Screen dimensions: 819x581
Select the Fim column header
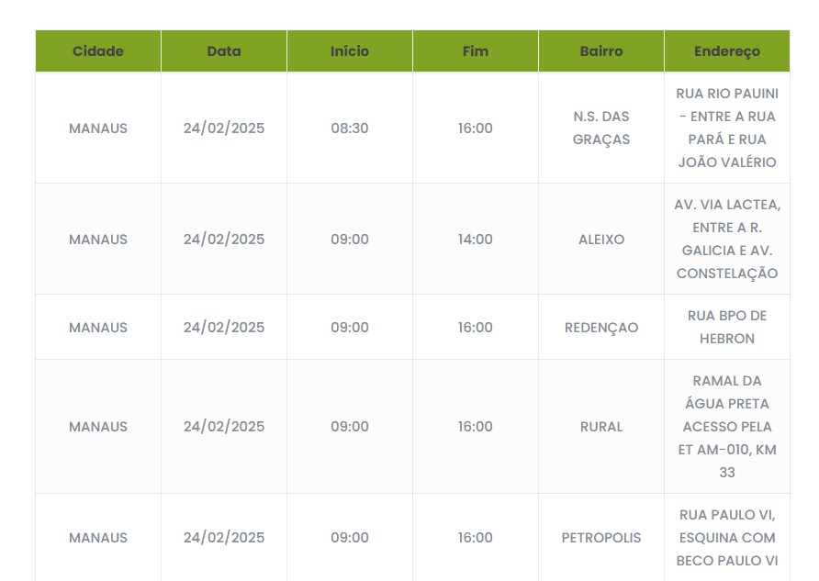click(x=476, y=51)
